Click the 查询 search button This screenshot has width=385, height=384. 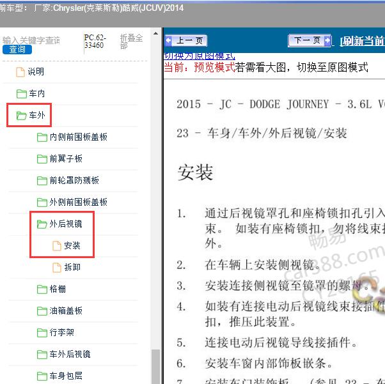(x=17, y=50)
